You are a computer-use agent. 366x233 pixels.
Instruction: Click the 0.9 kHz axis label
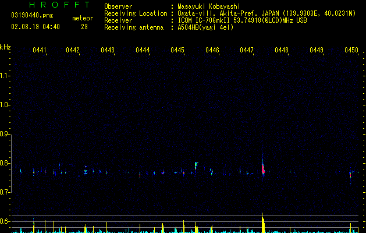point(5,134)
